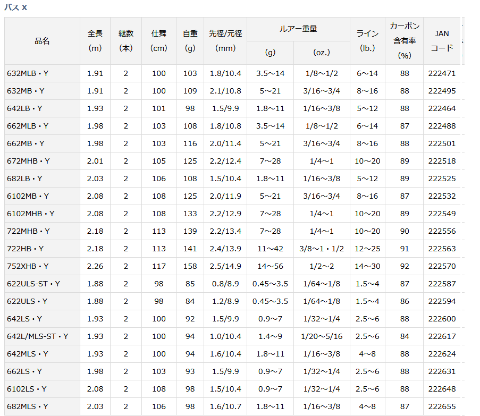Viewport: 480px width, 416px height.
Task: Click product name 632MB・Y
Action: click(x=26, y=91)
